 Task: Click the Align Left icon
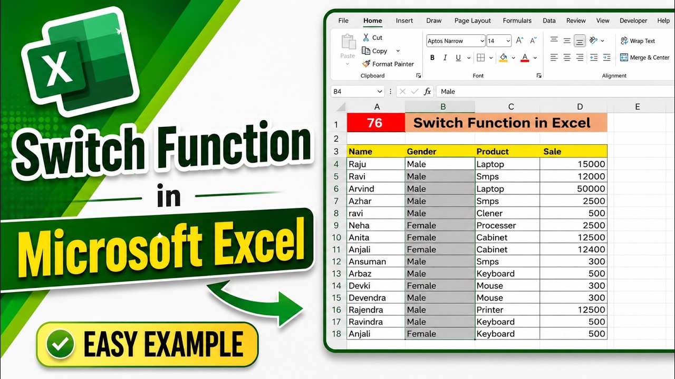pos(554,57)
